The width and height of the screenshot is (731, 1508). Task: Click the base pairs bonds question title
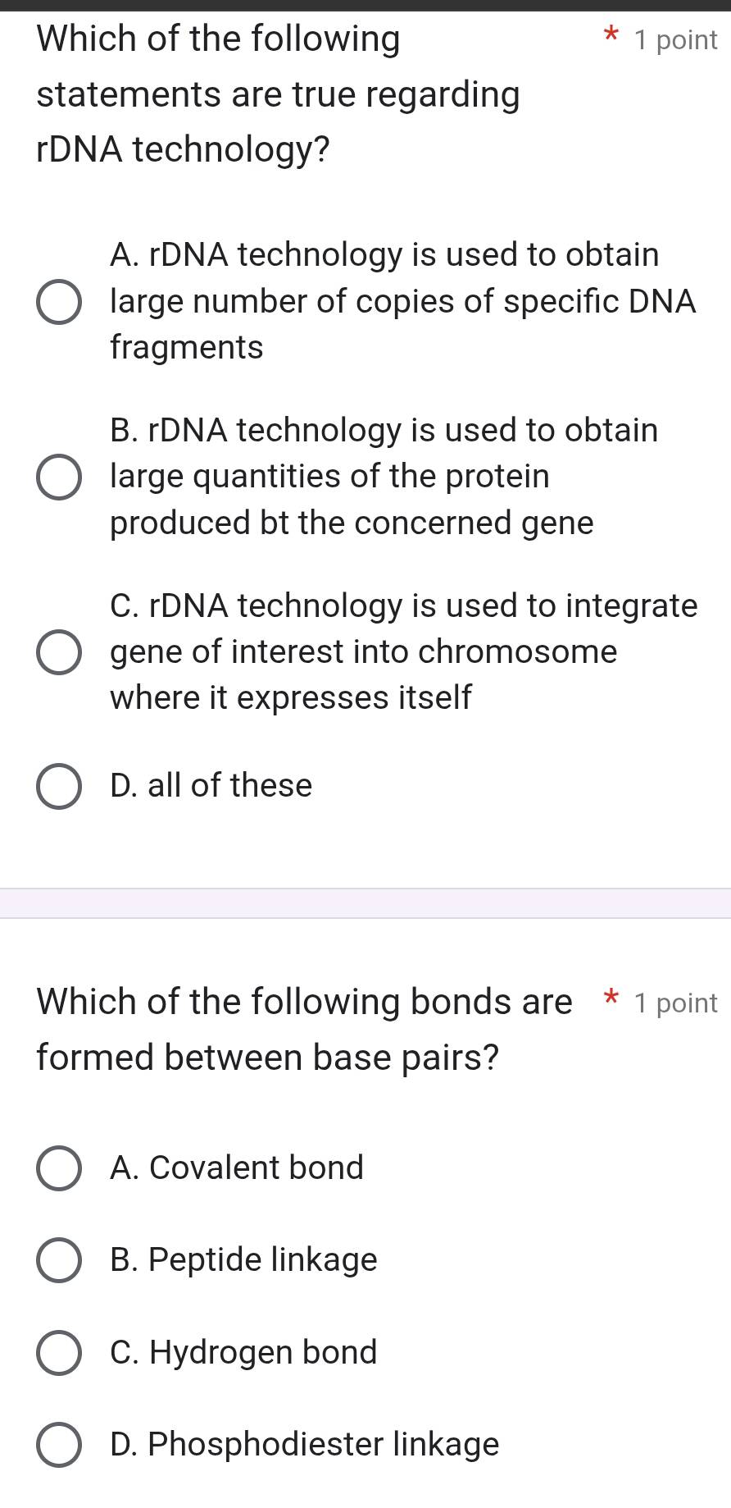click(x=305, y=1029)
